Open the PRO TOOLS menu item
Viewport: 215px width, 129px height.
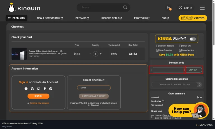tap(142, 18)
